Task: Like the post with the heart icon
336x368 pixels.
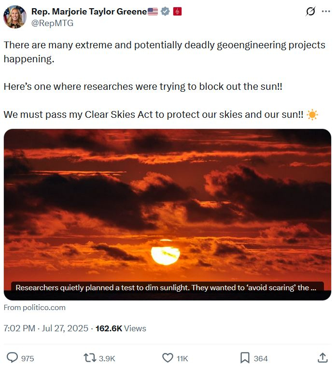Action: tap(168, 358)
